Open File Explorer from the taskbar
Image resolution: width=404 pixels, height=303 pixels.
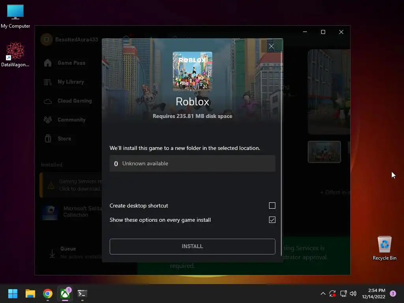30,294
